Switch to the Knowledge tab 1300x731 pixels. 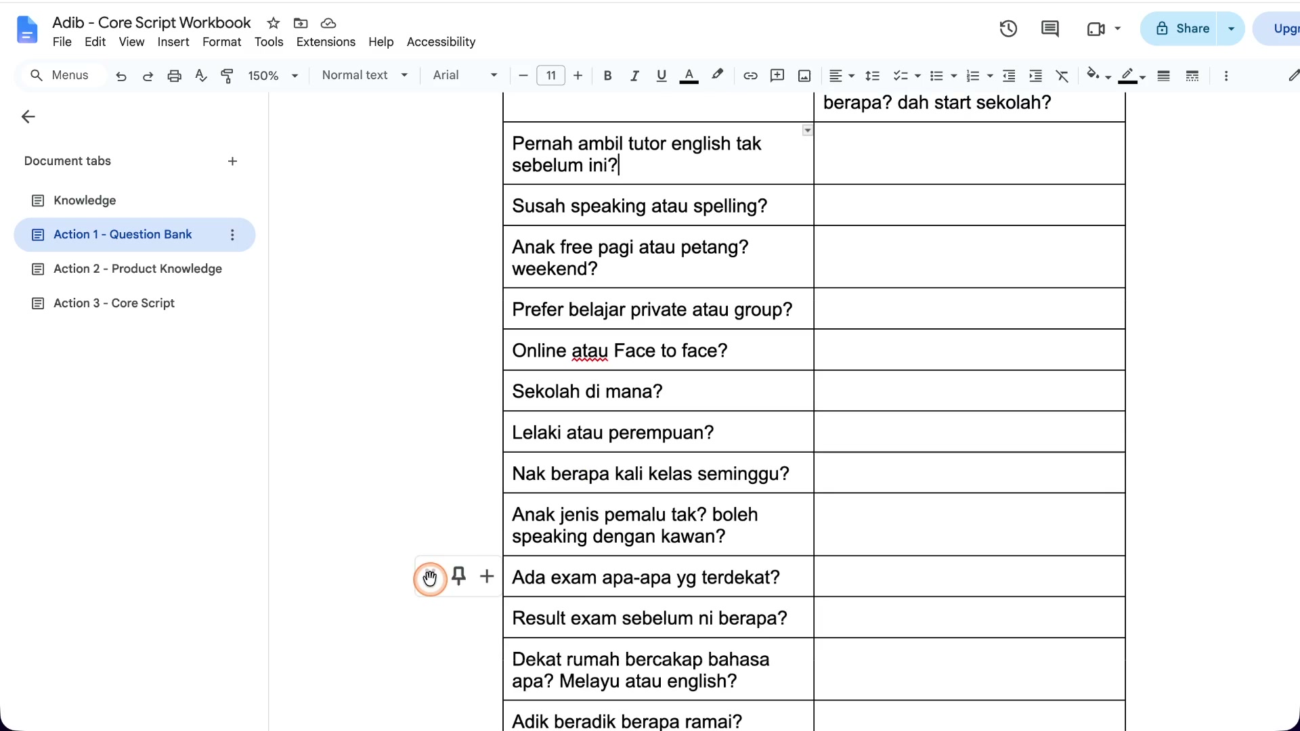click(85, 200)
